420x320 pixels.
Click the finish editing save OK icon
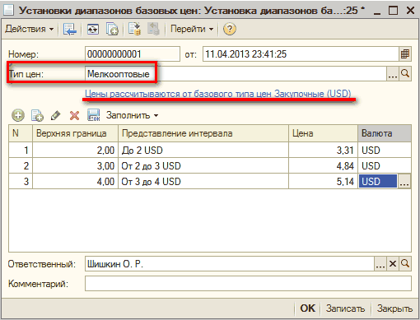[93, 115]
